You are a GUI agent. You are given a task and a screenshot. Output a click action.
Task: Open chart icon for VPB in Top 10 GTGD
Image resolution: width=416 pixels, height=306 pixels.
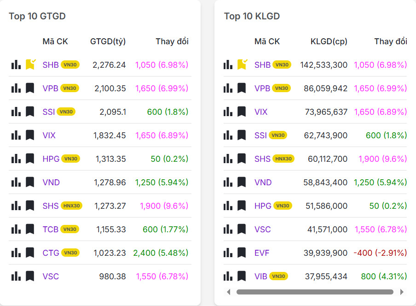[16, 88]
